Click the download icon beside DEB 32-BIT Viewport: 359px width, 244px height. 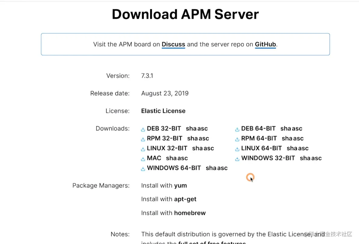pyautogui.click(x=143, y=129)
